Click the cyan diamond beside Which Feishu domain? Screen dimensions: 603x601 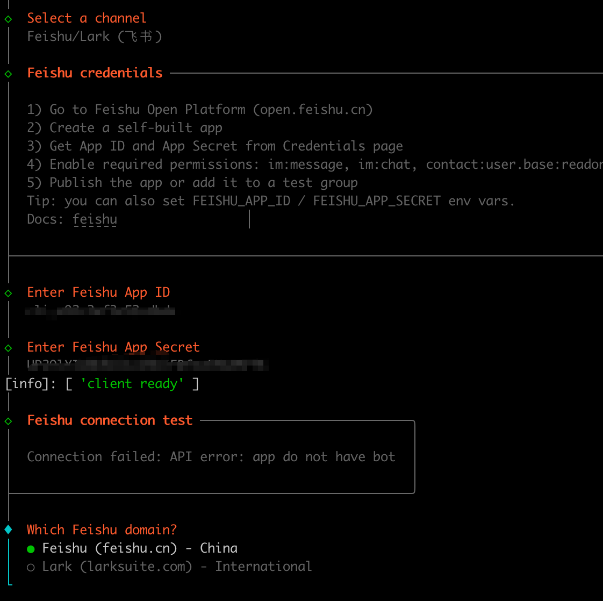[x=9, y=530]
